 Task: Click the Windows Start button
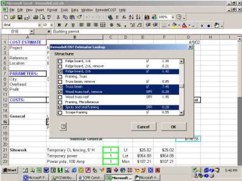10,170
